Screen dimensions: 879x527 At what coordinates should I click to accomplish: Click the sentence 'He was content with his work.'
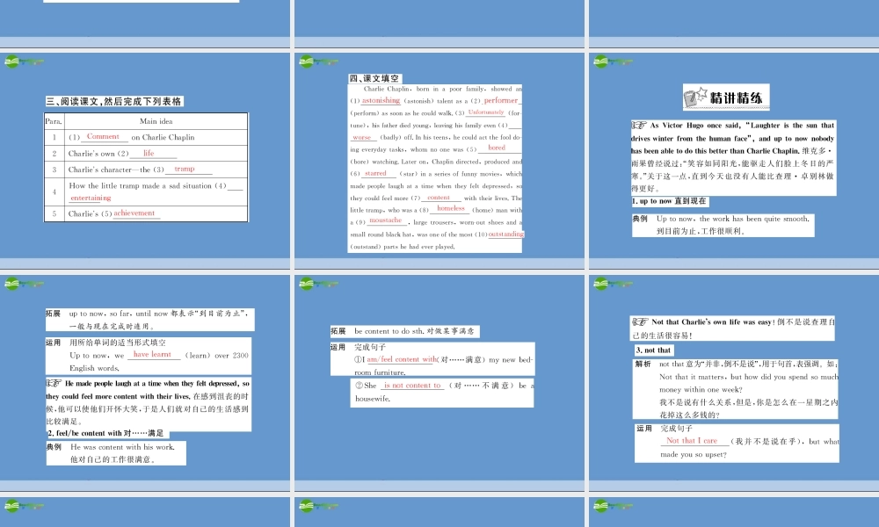click(x=123, y=447)
